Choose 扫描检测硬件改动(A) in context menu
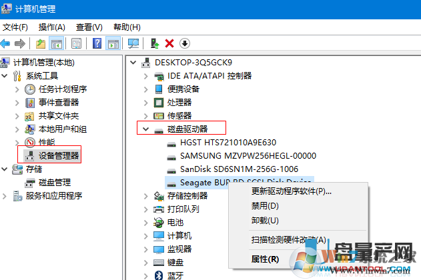The image size is (421, 280). coord(298,240)
